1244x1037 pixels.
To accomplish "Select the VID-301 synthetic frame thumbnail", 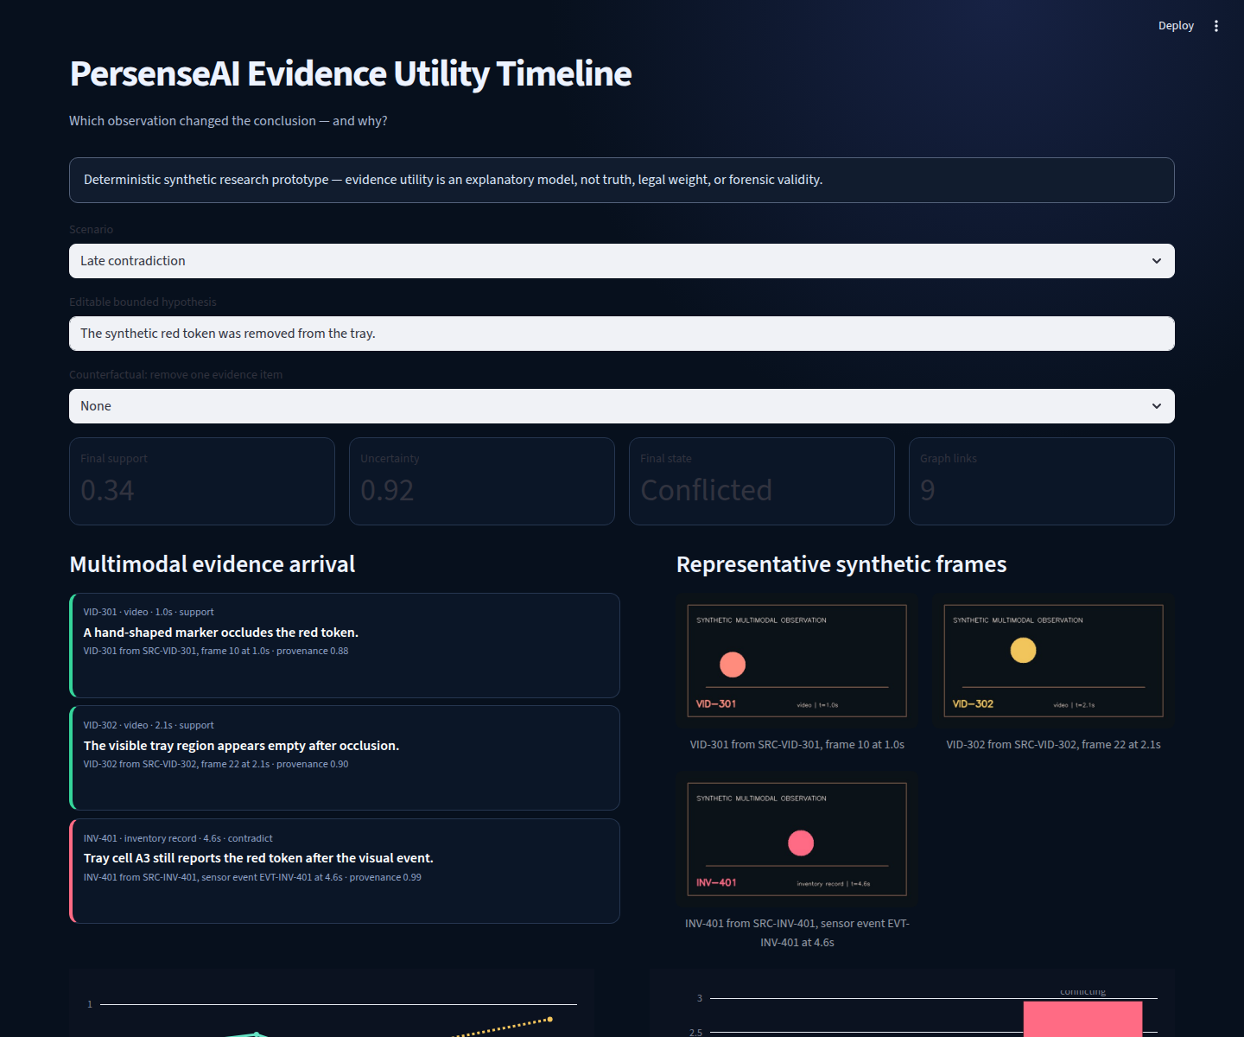I will click(x=797, y=661).
